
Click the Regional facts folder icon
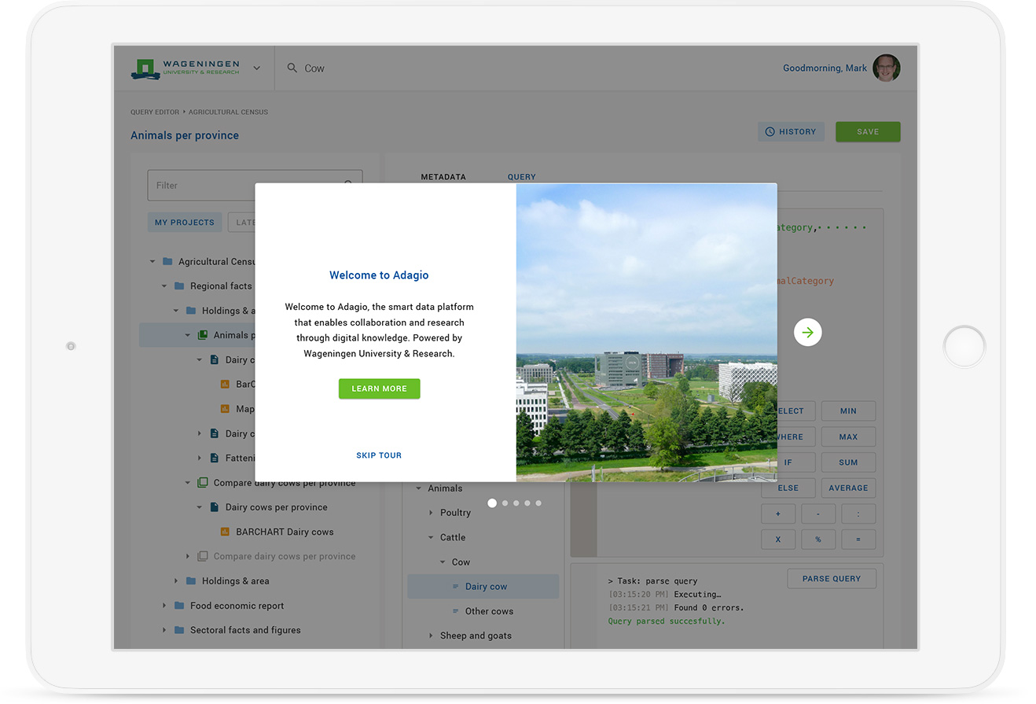click(179, 286)
